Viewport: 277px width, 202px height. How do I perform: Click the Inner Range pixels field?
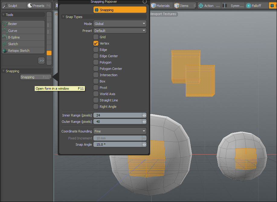118,115
